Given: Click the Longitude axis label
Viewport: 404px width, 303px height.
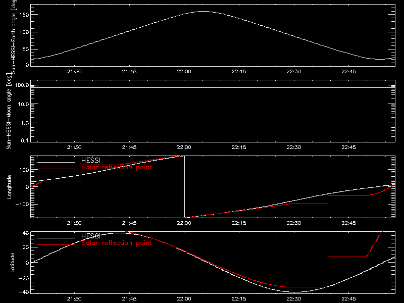Looking at the screenshot, I should pyautogui.click(x=9, y=187).
